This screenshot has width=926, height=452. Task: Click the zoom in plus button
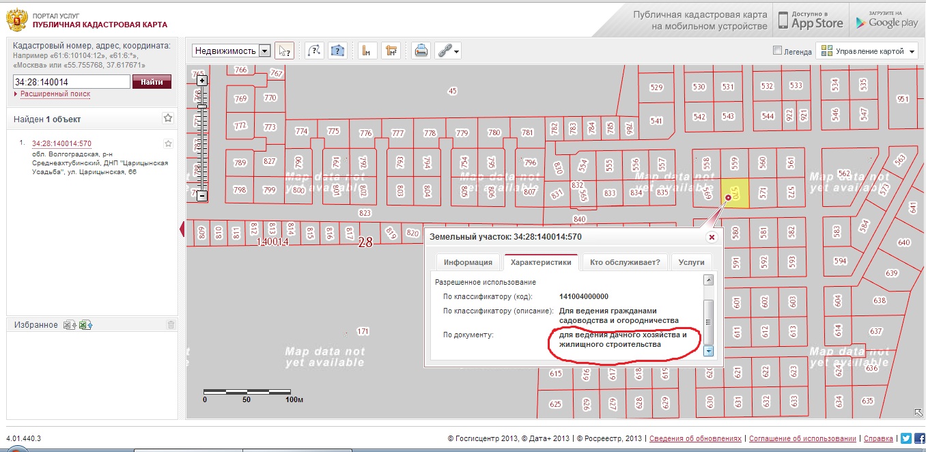point(202,81)
